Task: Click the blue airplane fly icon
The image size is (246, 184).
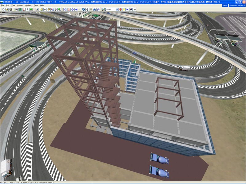Action: coord(76,10)
